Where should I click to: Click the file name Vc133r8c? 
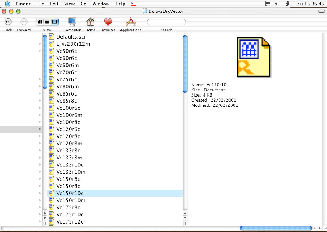[68, 150]
